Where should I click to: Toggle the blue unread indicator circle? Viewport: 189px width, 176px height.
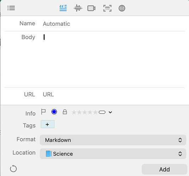pos(54,112)
